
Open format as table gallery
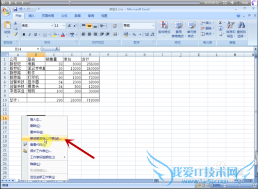tap(179, 29)
